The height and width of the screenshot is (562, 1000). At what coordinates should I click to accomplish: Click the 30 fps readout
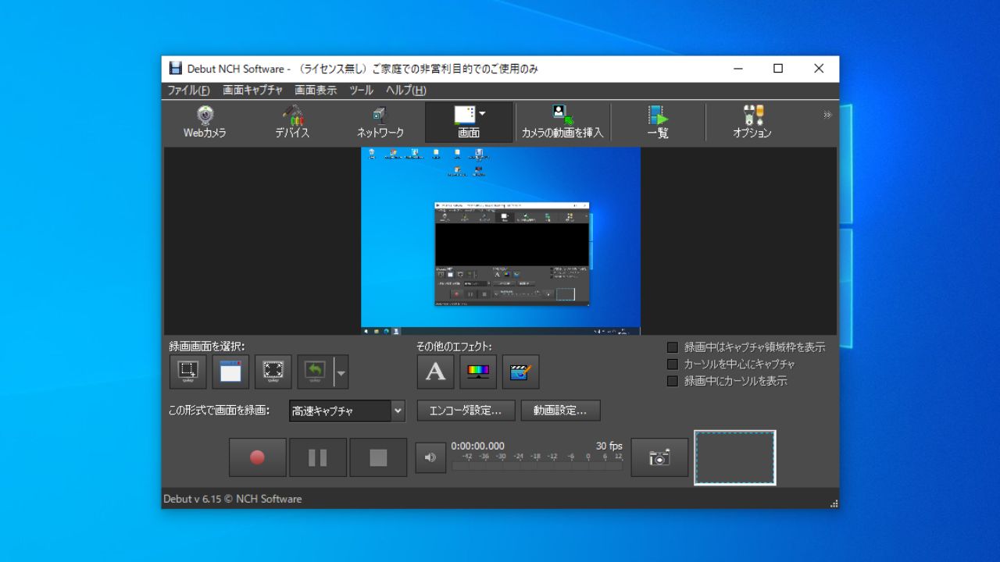(609, 446)
